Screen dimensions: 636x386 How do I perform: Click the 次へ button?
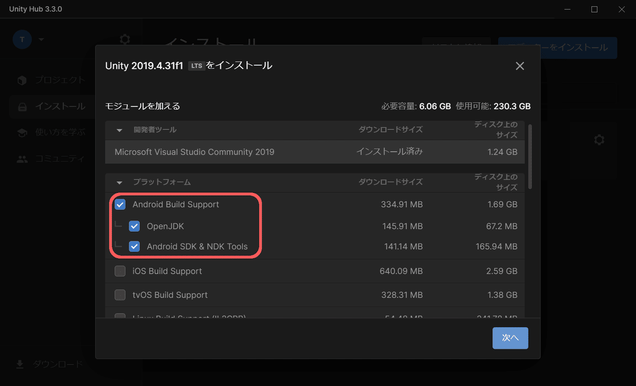pos(510,338)
